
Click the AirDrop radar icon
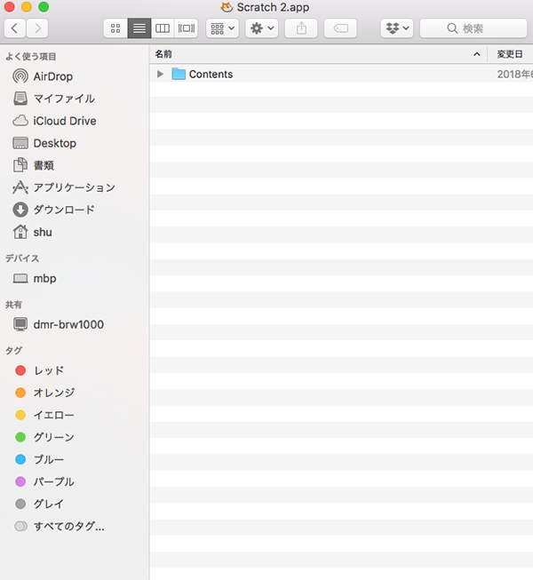[x=20, y=76]
